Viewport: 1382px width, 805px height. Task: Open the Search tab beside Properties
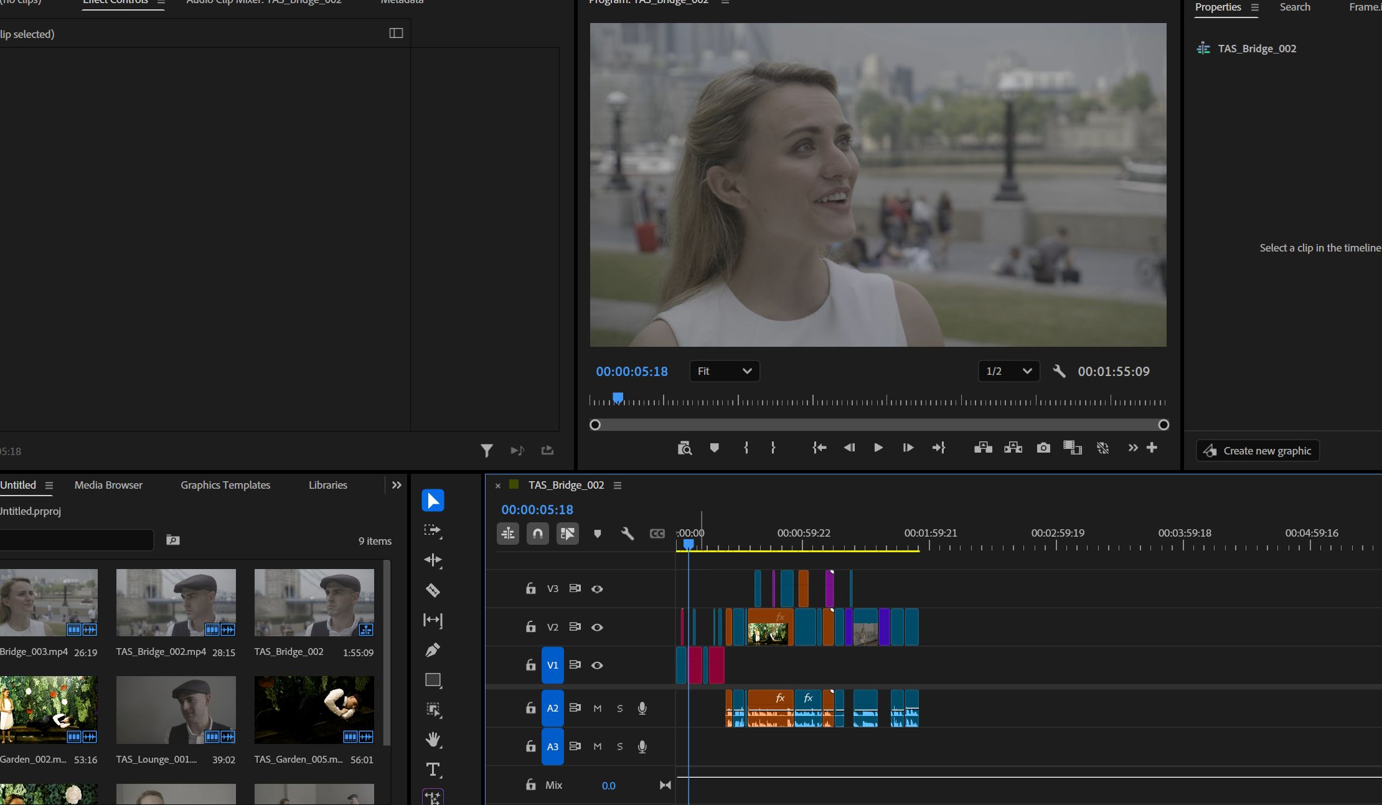(1295, 7)
